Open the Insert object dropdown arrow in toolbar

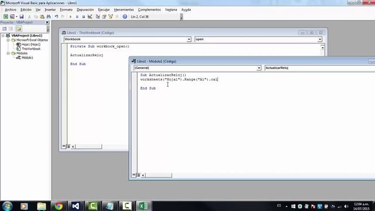coord(16,16)
